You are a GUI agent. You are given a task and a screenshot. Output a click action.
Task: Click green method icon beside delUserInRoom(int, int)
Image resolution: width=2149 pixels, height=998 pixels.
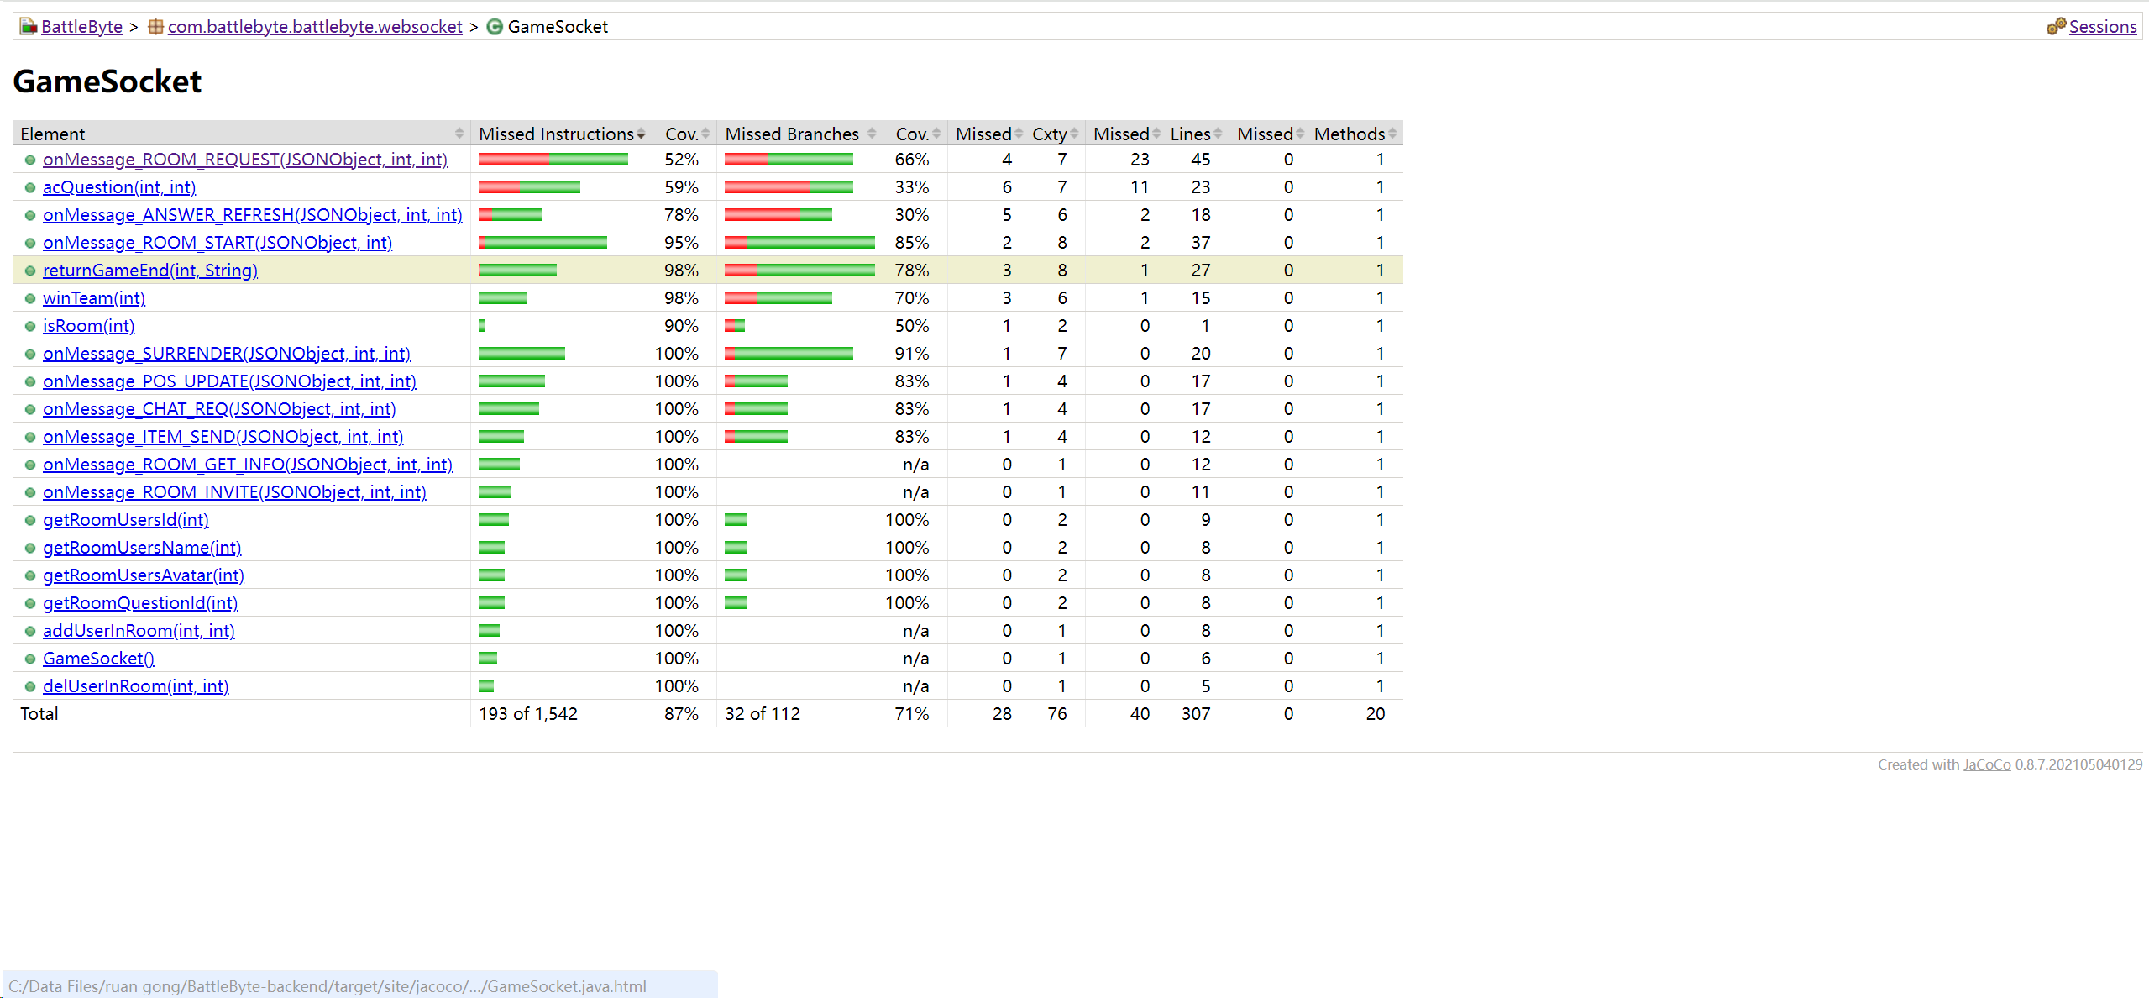click(30, 687)
